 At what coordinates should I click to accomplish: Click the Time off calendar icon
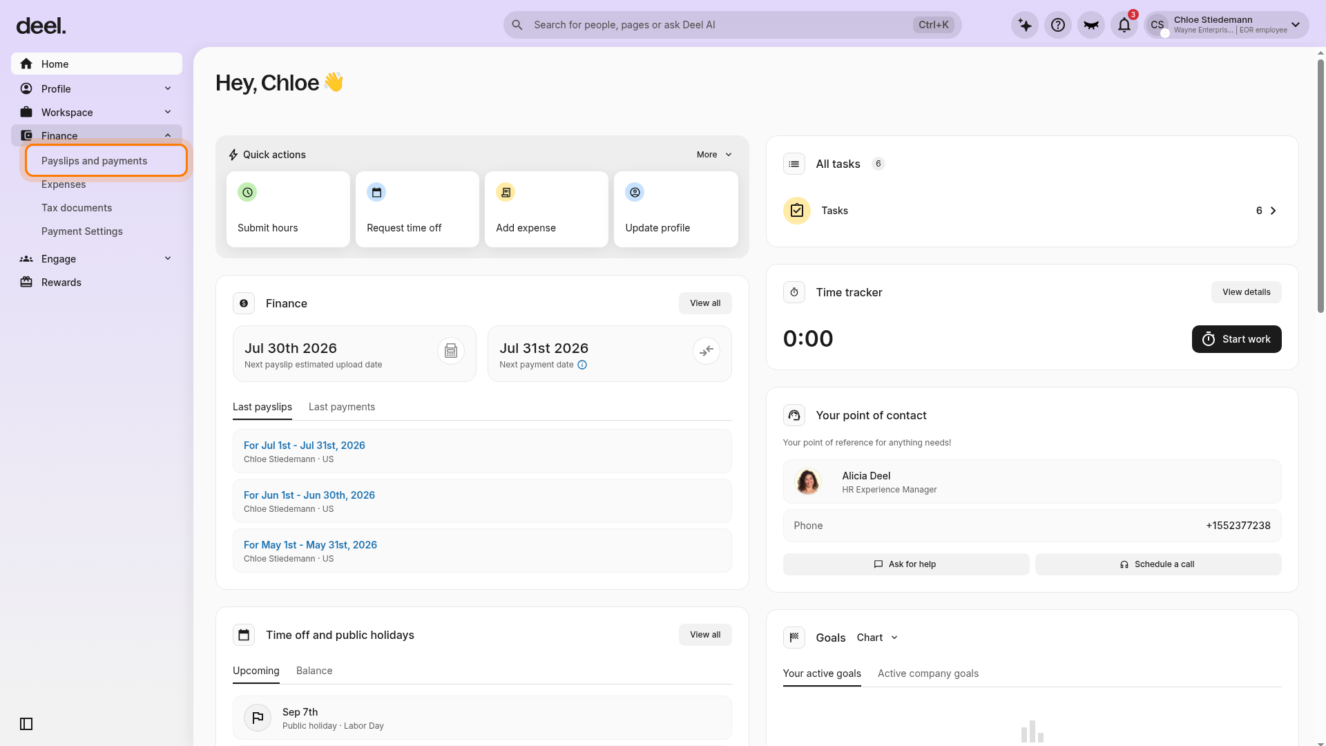(244, 635)
